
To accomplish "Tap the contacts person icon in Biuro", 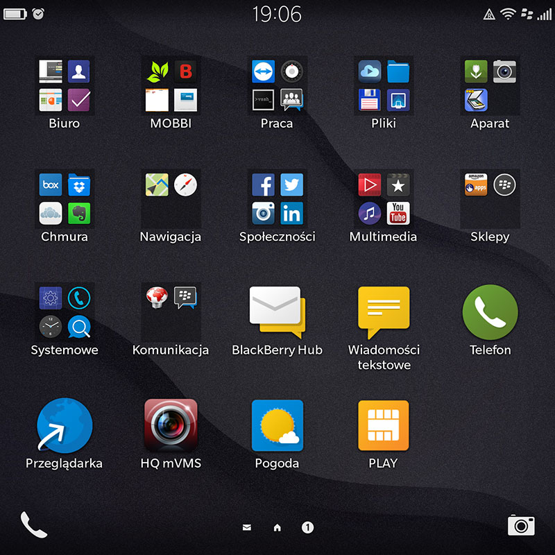I will (79, 71).
